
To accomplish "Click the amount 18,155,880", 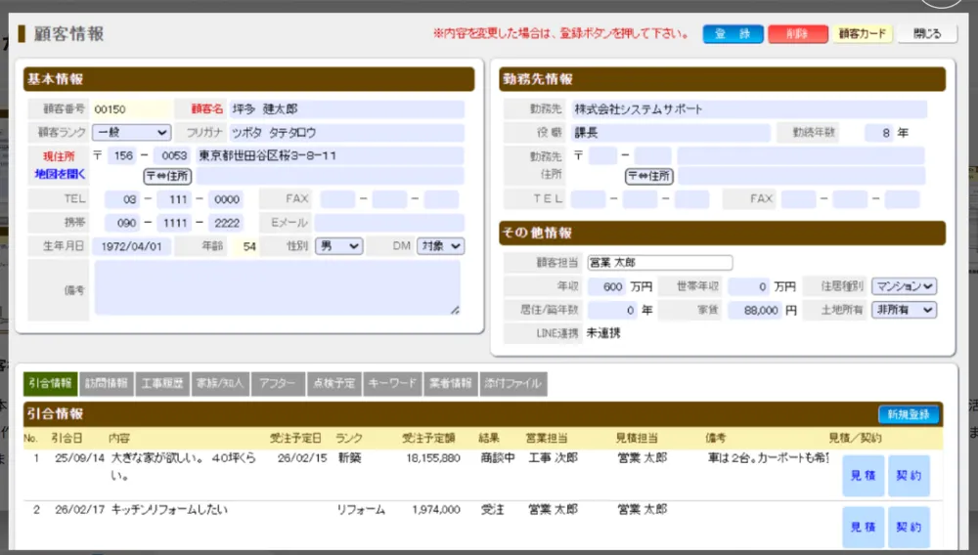I will pos(433,458).
